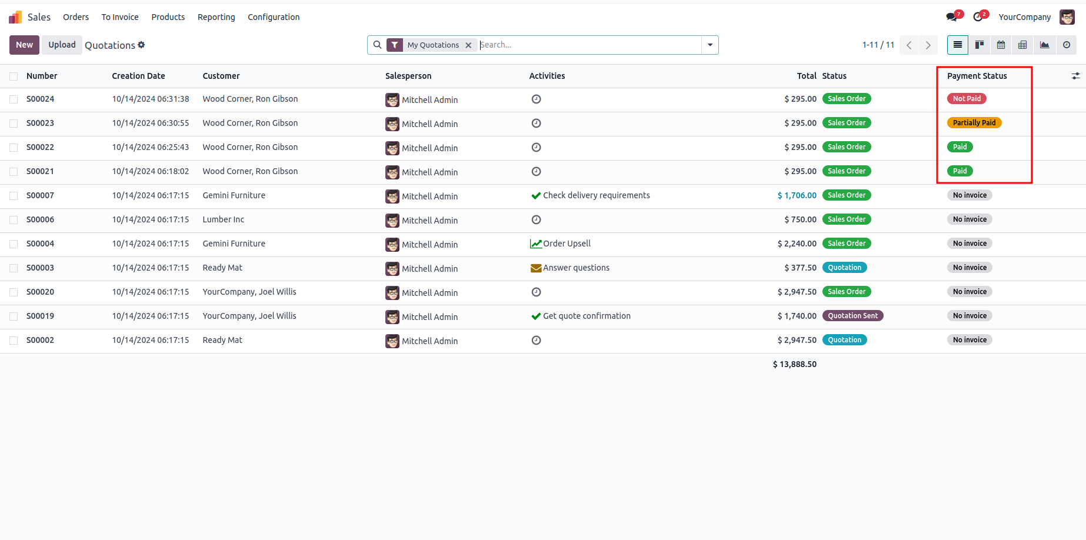Go to the next page of records
Image resolution: width=1086 pixels, height=540 pixels.
pyautogui.click(x=928, y=45)
